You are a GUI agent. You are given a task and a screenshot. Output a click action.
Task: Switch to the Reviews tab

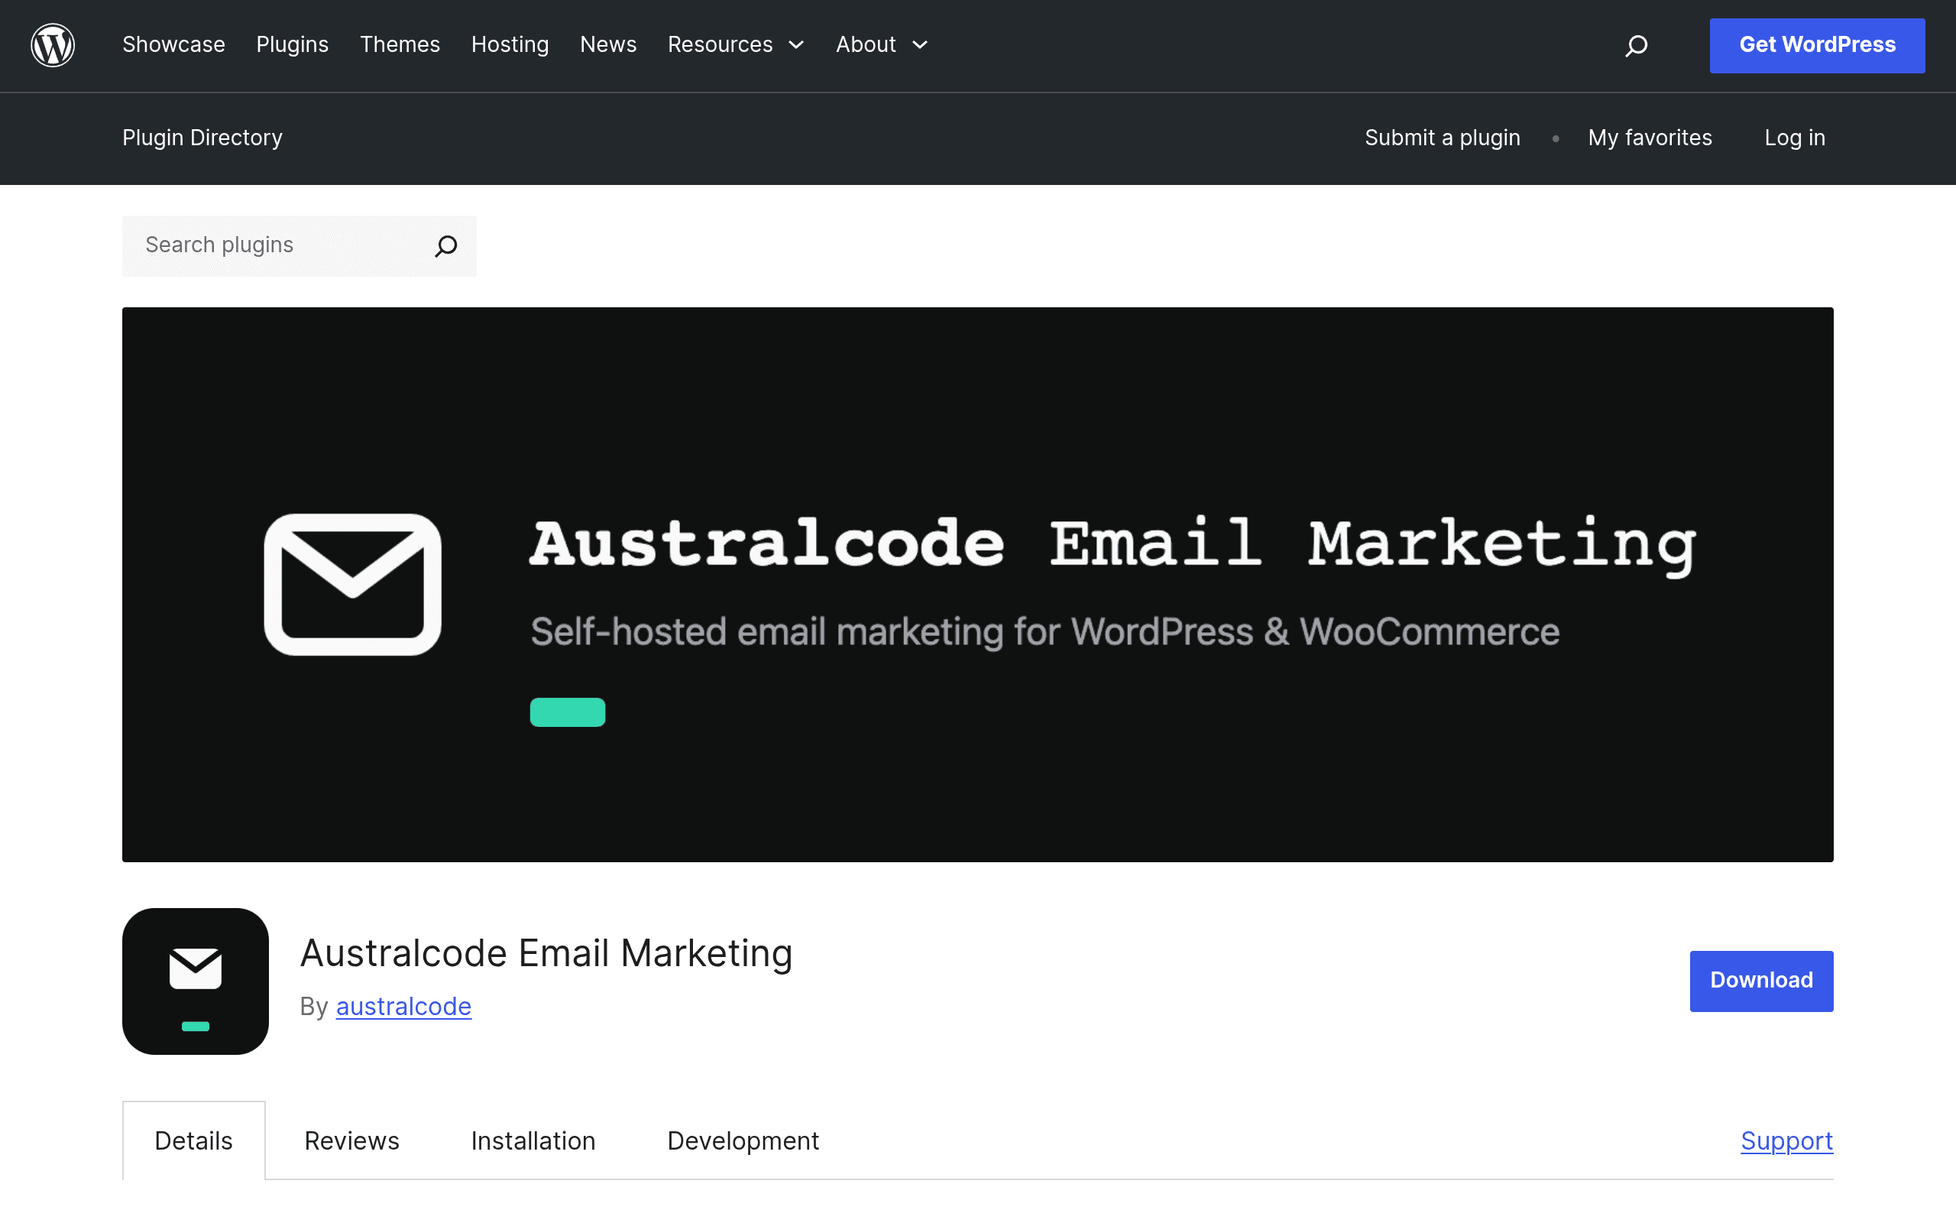[x=351, y=1140]
